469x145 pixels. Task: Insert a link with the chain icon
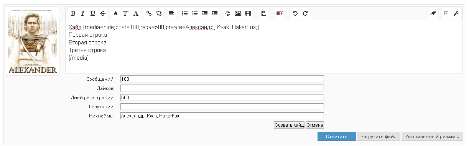(x=149, y=13)
